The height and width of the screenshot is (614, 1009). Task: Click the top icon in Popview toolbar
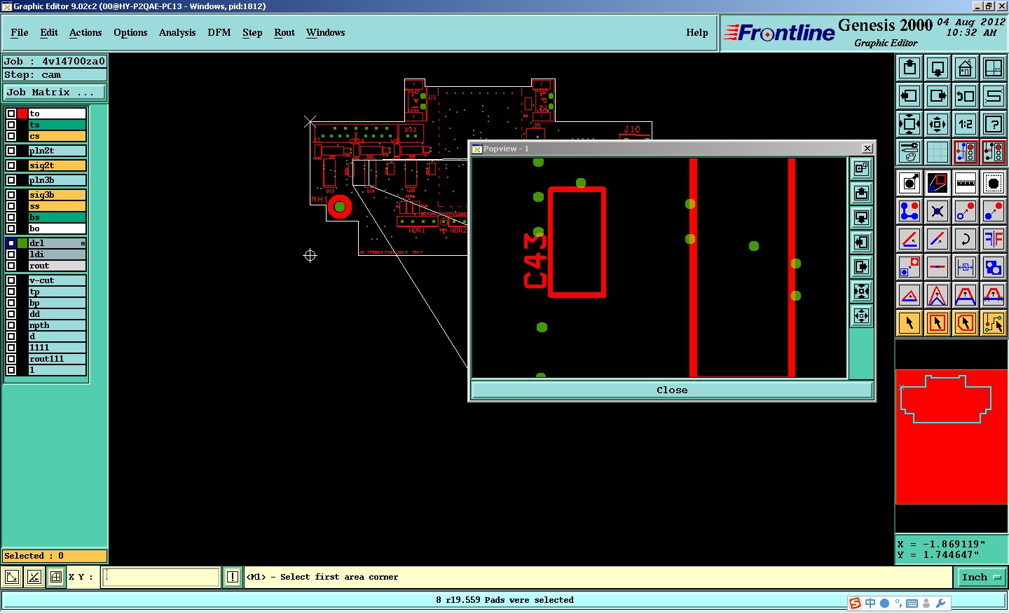pyautogui.click(x=862, y=168)
